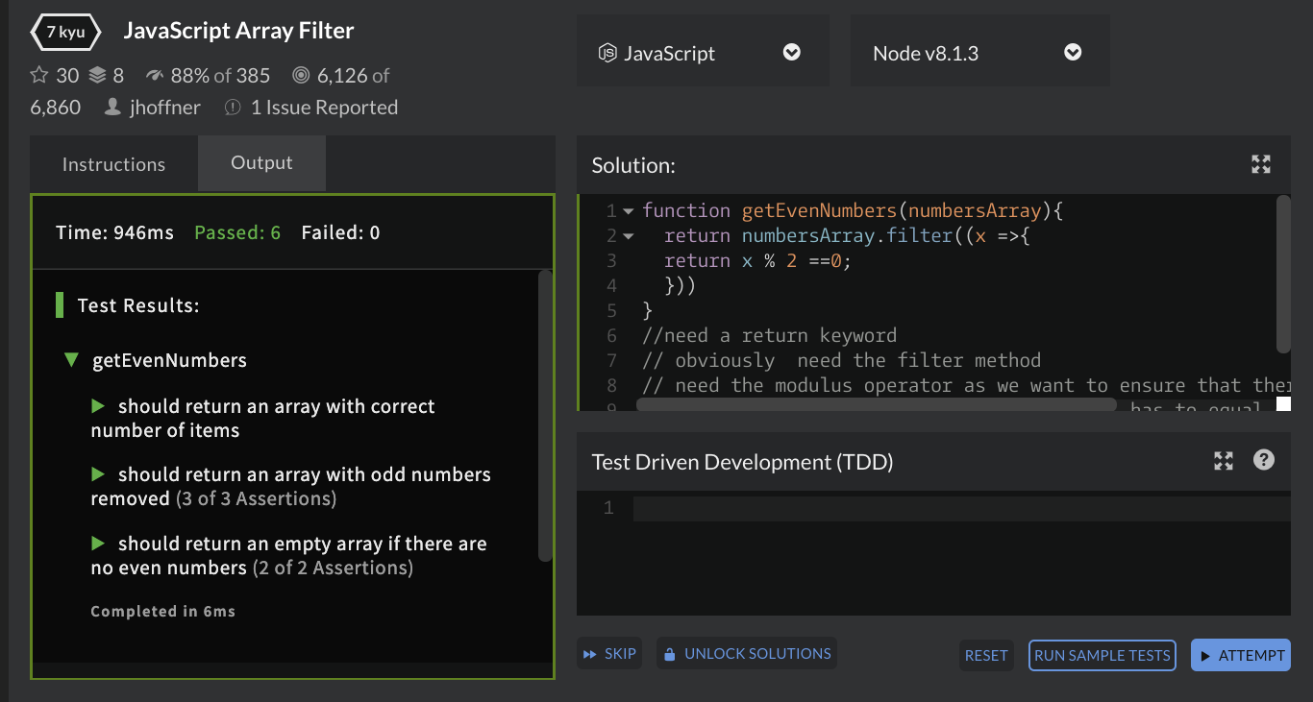Open the Node v8.1.3 version dropdown
The height and width of the screenshot is (702, 1313).
(1072, 53)
